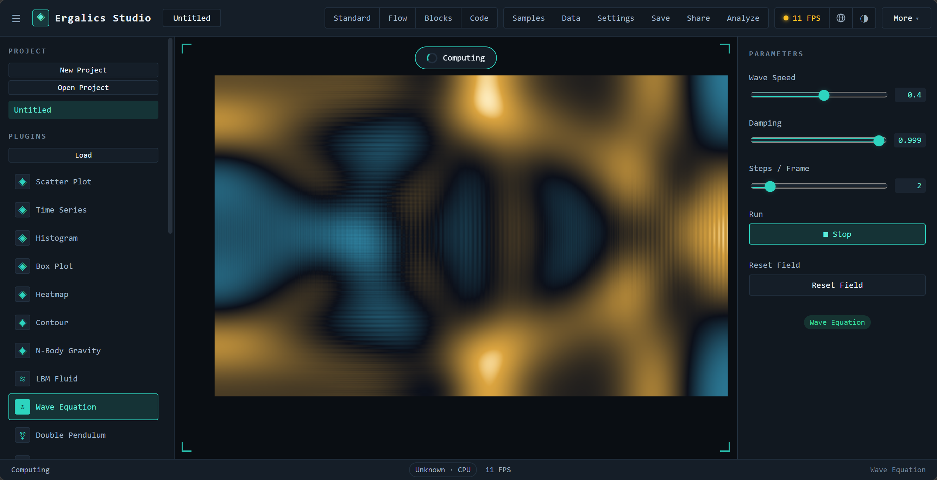
Task: Click the N-Body Gravity plugin icon
Action: [23, 351]
